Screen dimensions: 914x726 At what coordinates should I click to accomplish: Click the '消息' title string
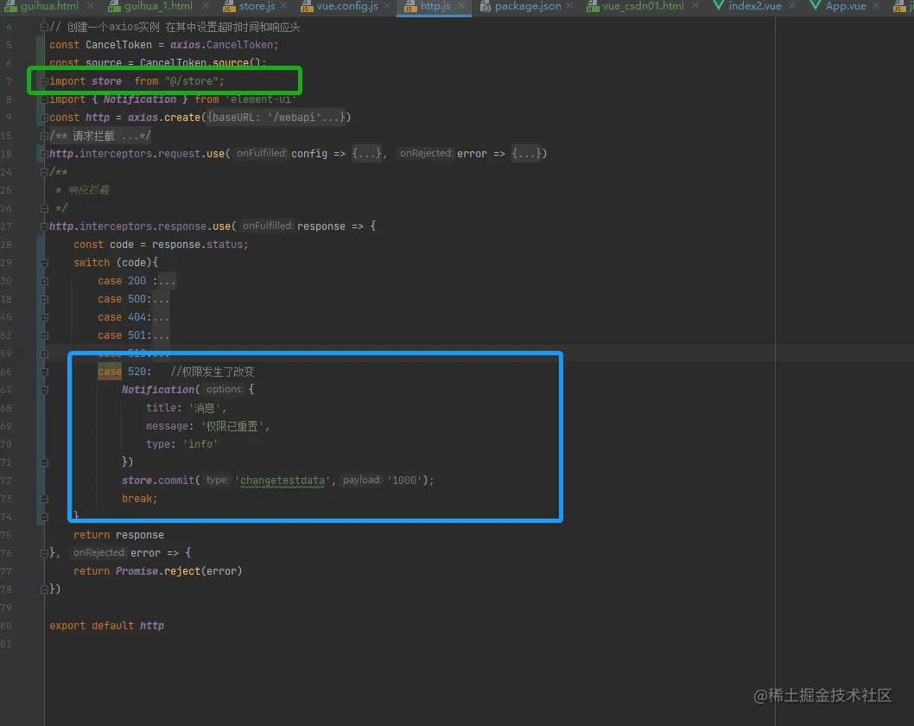(204, 408)
